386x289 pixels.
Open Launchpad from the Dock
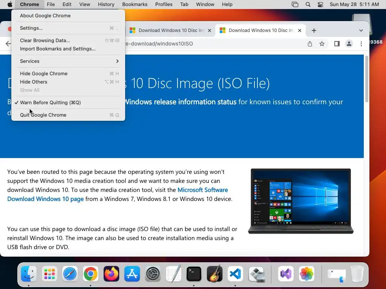coord(49,274)
